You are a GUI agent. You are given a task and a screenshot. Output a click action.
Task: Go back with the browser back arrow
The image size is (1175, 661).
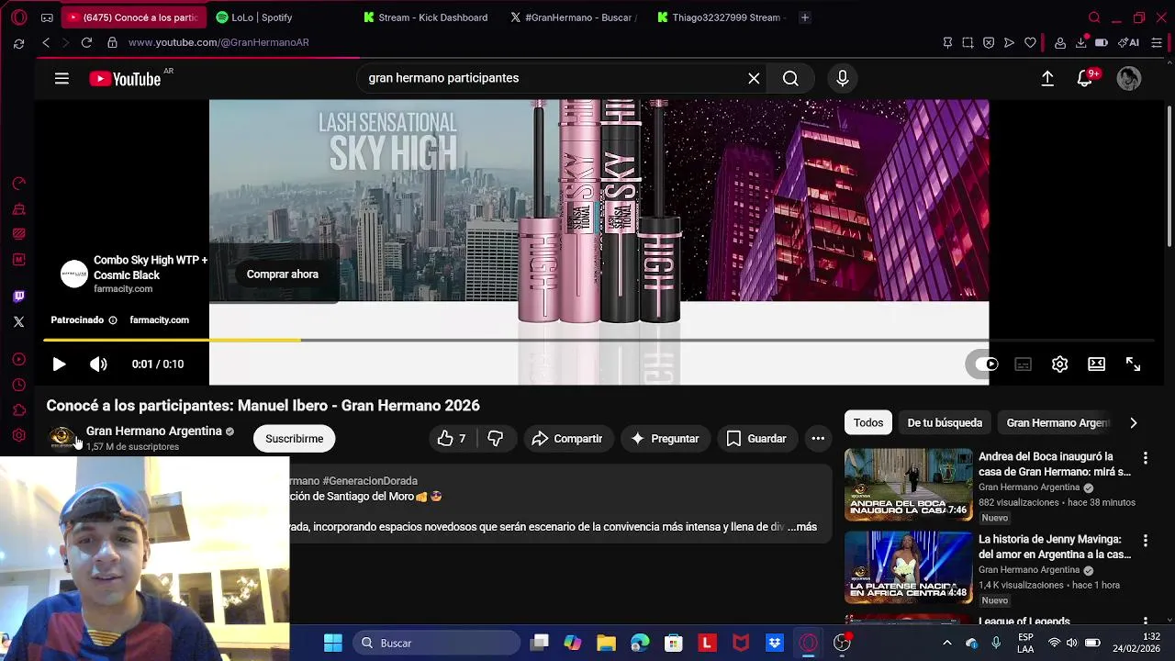tap(46, 42)
